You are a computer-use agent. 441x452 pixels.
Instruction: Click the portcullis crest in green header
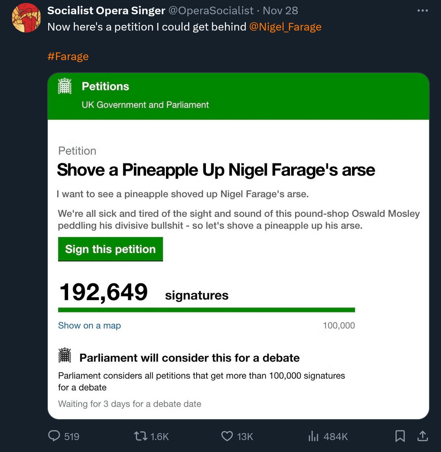65,86
